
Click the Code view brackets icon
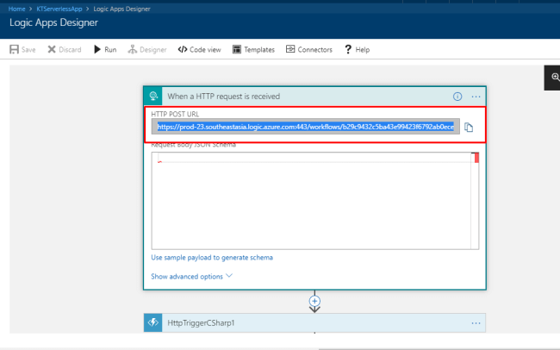tap(183, 49)
